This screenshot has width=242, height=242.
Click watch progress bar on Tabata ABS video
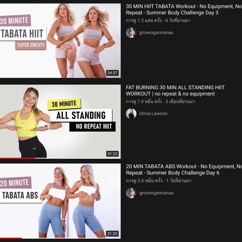point(60,238)
